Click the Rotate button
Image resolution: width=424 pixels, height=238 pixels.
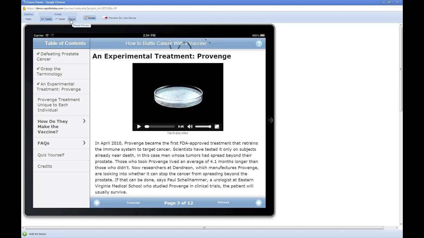coord(89,18)
